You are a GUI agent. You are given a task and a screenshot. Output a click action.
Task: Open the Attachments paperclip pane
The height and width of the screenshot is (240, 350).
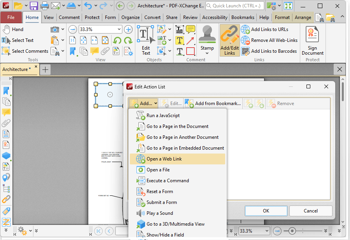6,123
